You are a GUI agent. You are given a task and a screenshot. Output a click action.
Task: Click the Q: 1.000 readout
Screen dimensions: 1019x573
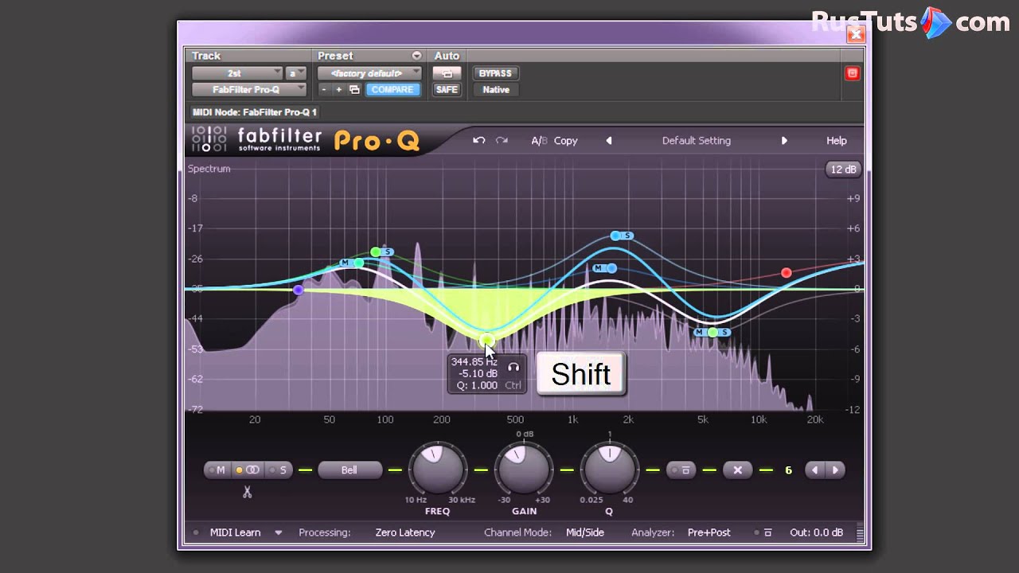pyautogui.click(x=477, y=386)
